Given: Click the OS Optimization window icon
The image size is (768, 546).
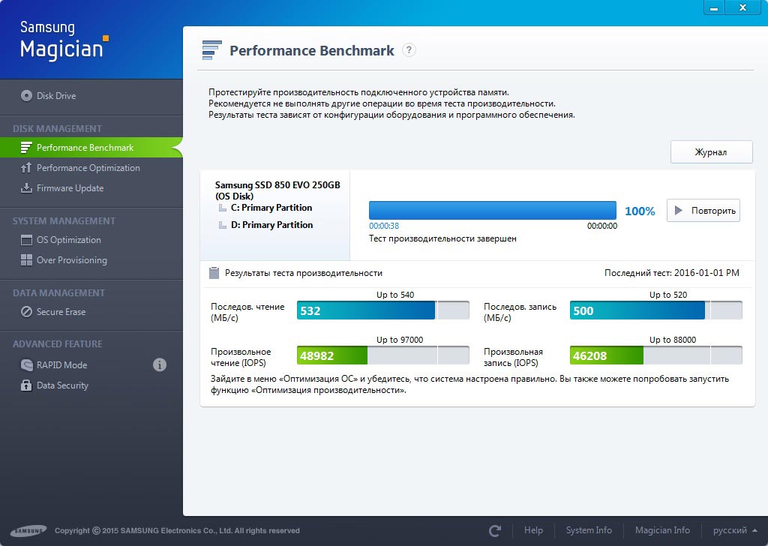Looking at the screenshot, I should click(x=26, y=240).
